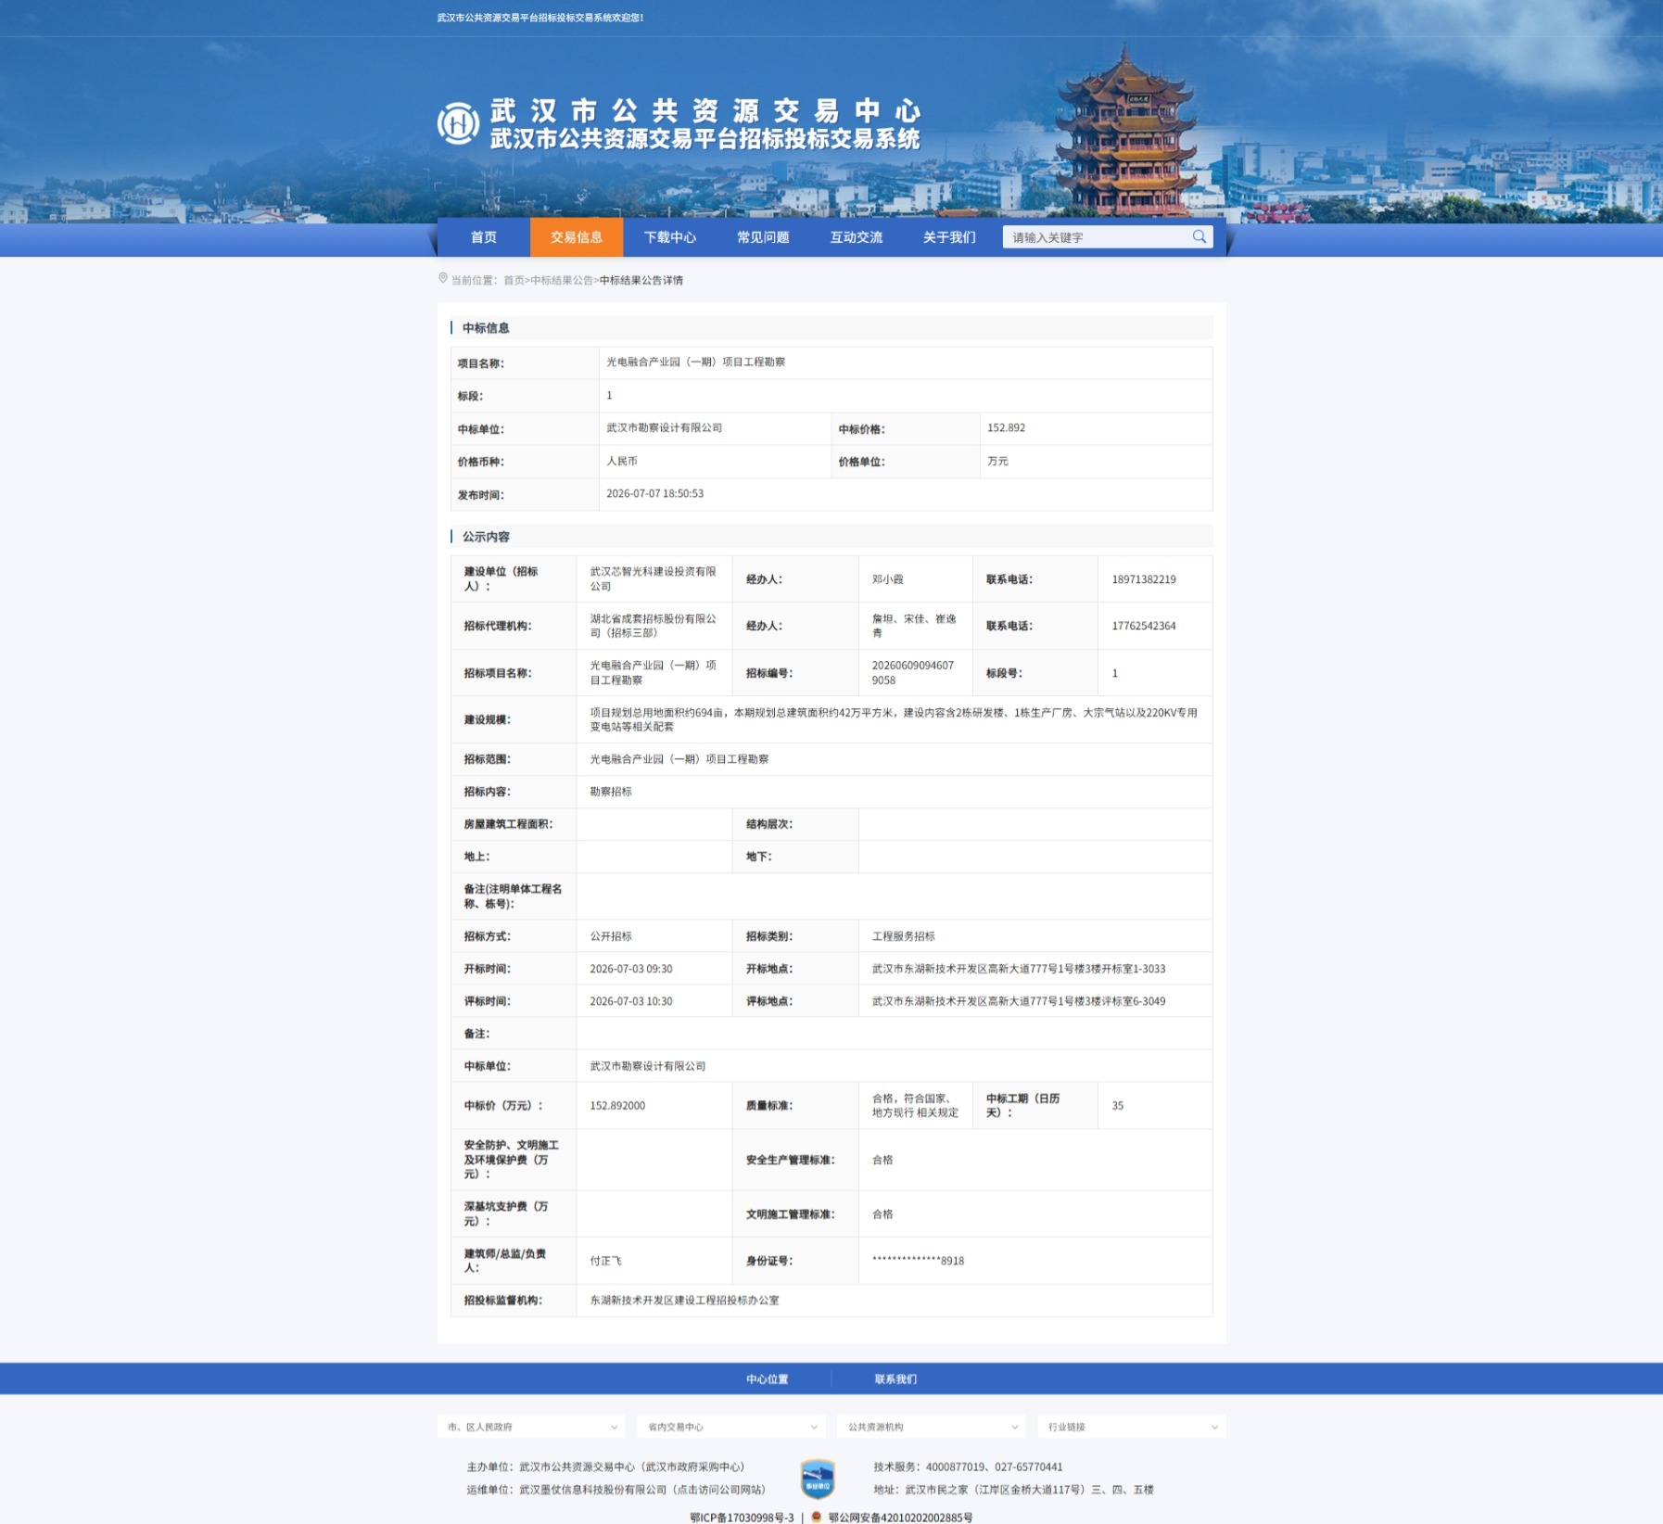Open the 常见问题 navigation tab

pos(763,237)
